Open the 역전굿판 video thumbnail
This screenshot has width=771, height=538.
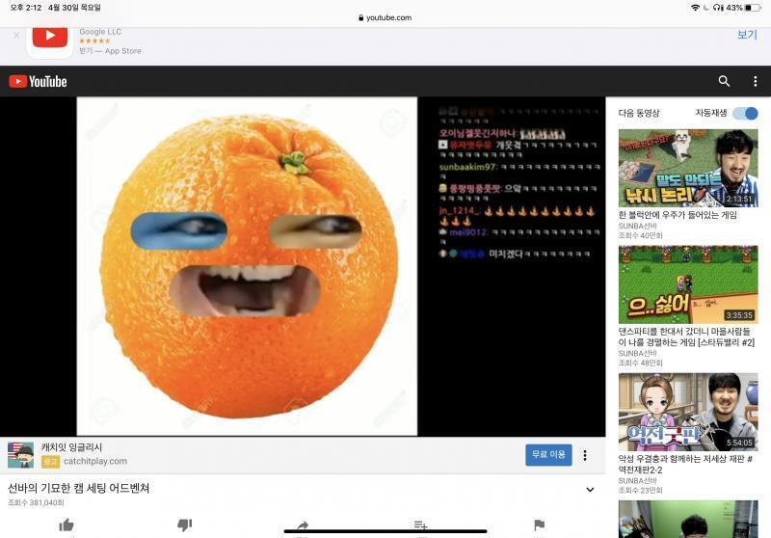(688, 412)
